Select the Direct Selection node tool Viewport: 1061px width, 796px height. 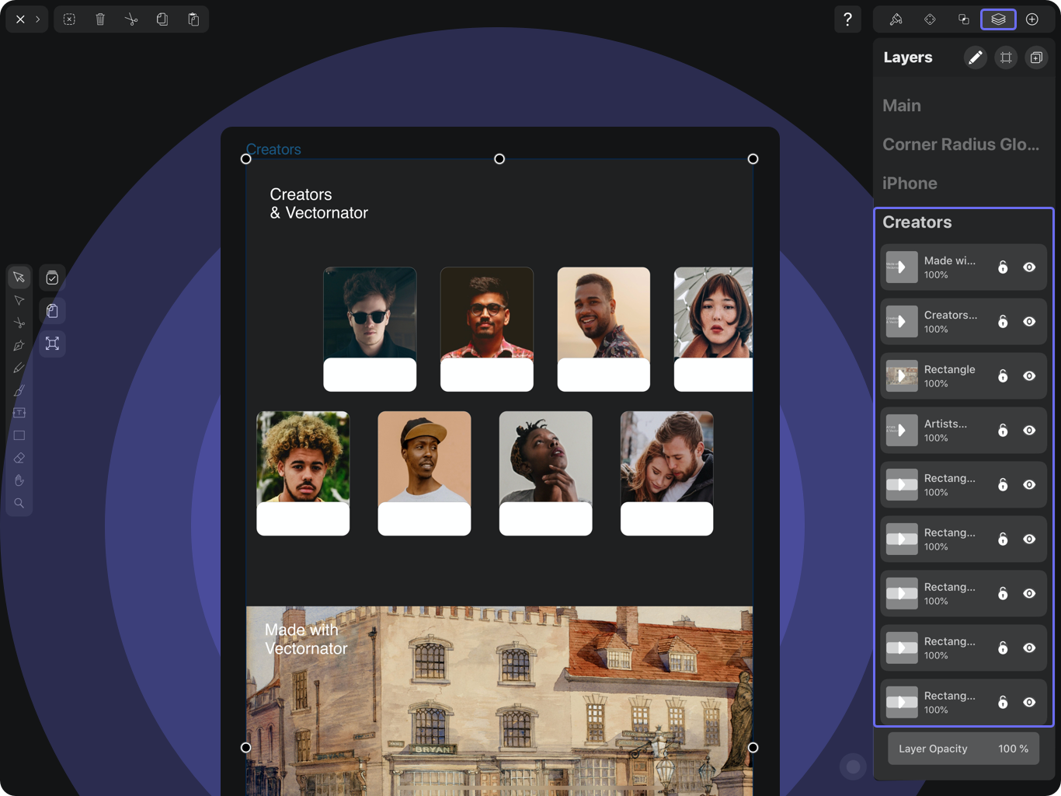coord(19,300)
